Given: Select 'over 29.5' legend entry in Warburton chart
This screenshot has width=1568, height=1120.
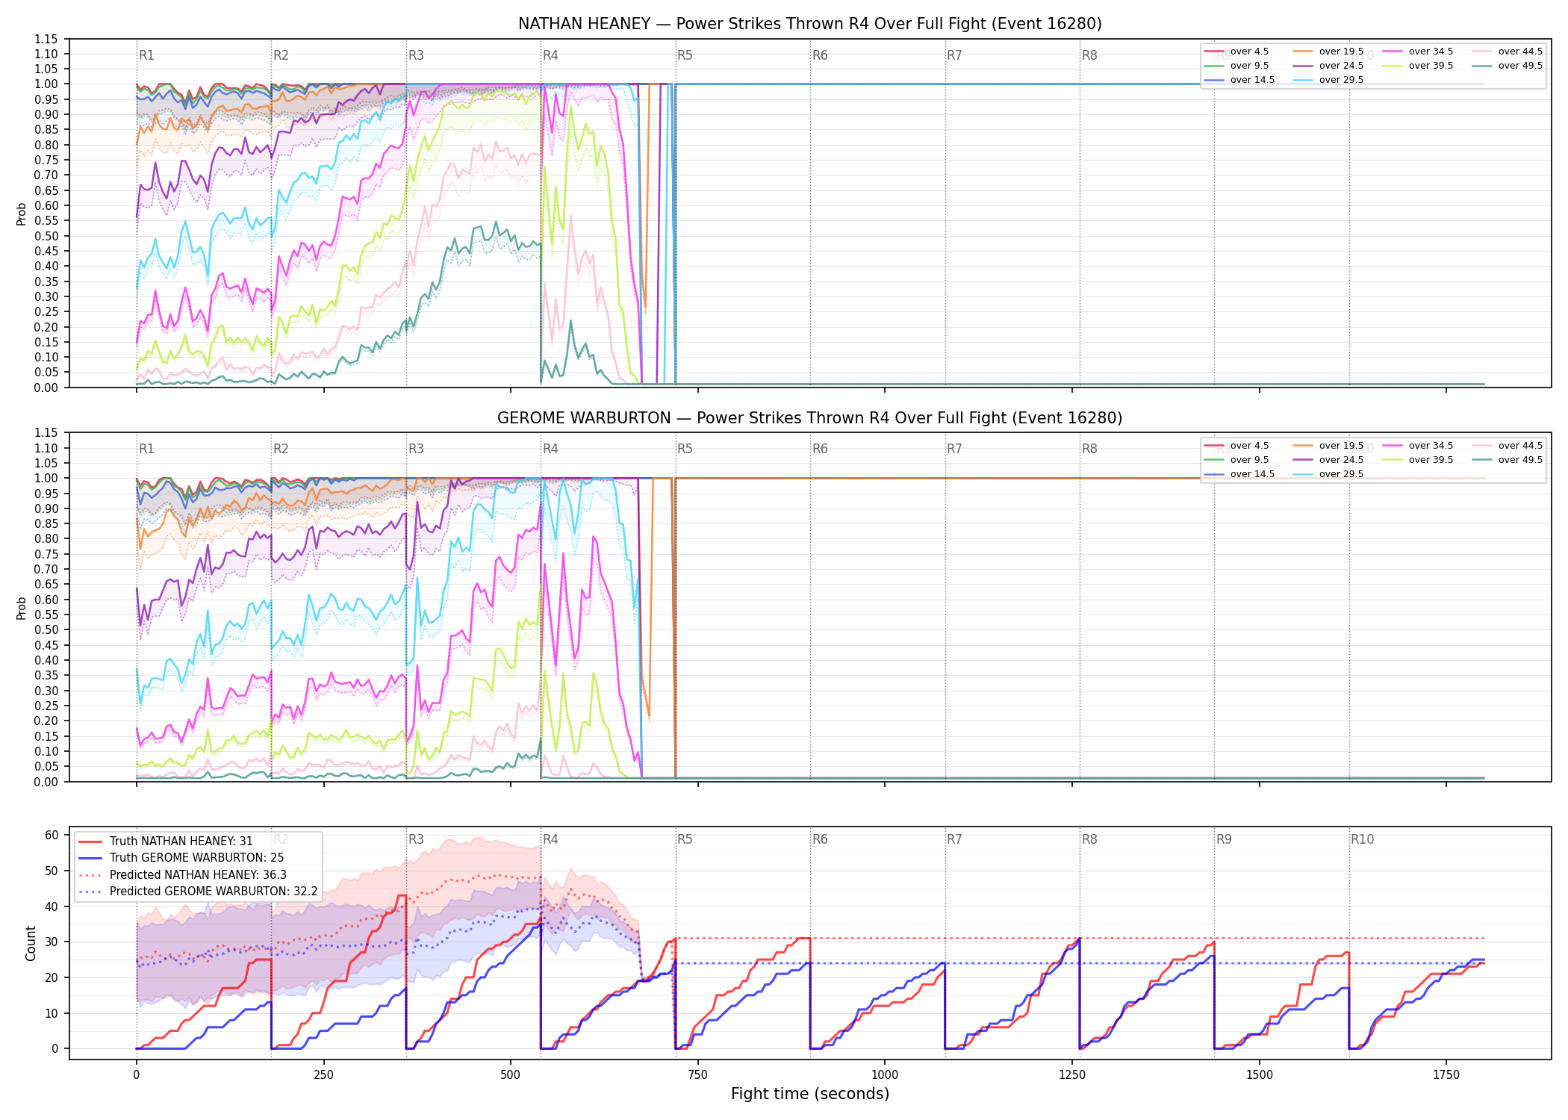Looking at the screenshot, I should tap(1328, 474).
